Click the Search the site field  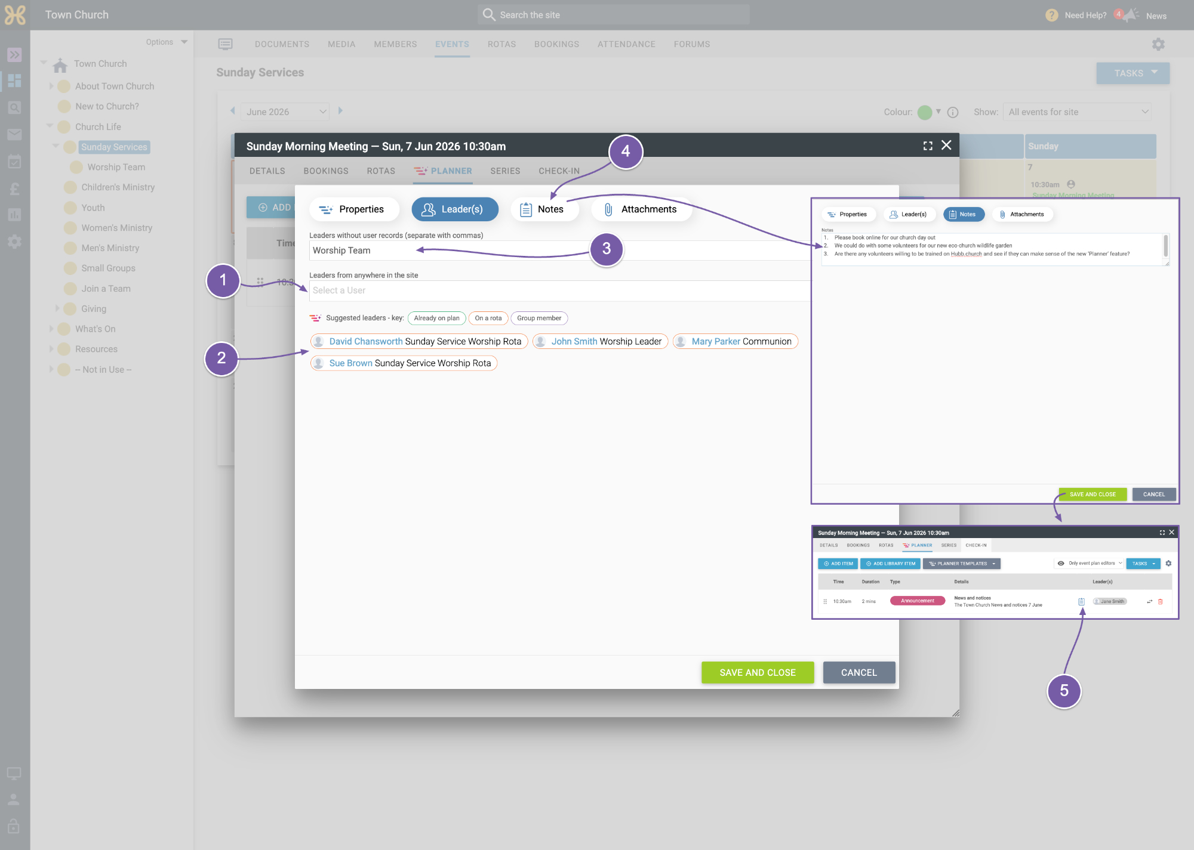coord(613,15)
